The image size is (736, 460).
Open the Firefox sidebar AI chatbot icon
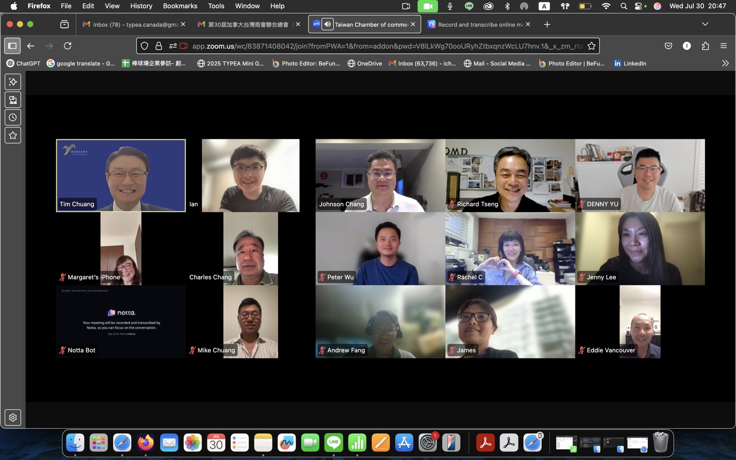point(13,82)
